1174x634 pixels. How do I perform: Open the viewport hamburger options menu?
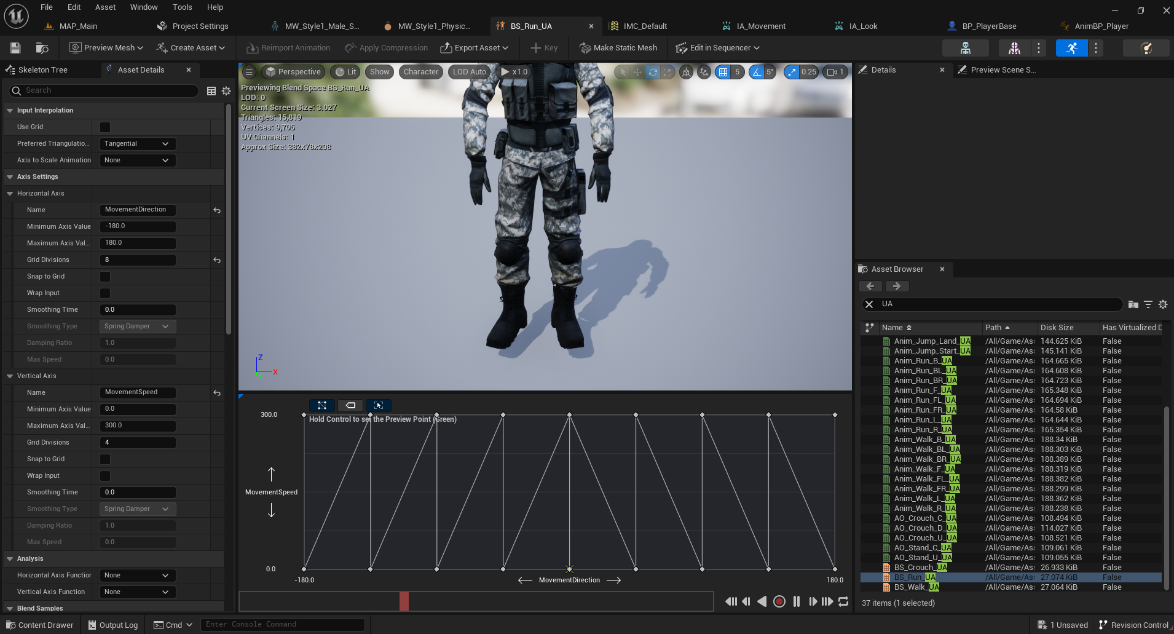249,72
